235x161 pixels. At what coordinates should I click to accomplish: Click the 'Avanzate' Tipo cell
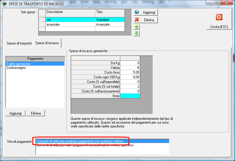110,24
